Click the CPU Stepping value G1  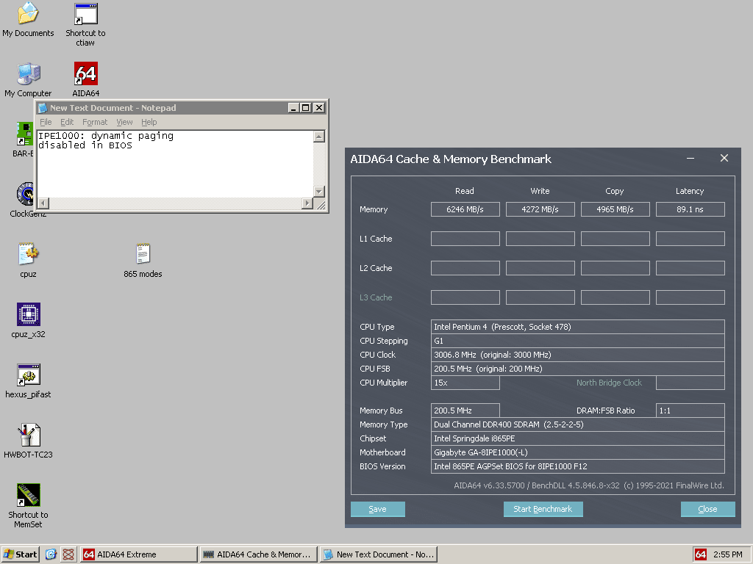[x=578, y=341]
